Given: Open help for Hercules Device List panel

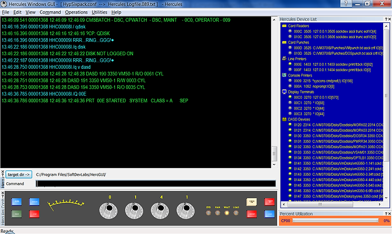Looking at the screenshot, I should point(386,19).
